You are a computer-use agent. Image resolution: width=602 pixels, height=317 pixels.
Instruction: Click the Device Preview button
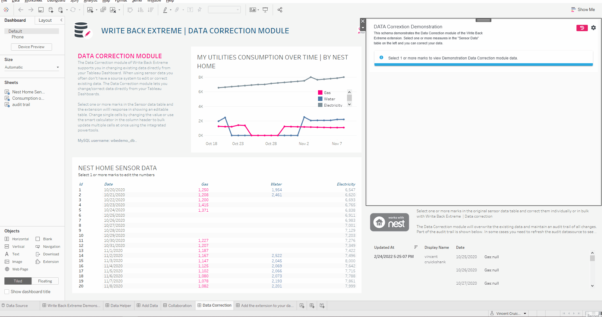point(32,47)
